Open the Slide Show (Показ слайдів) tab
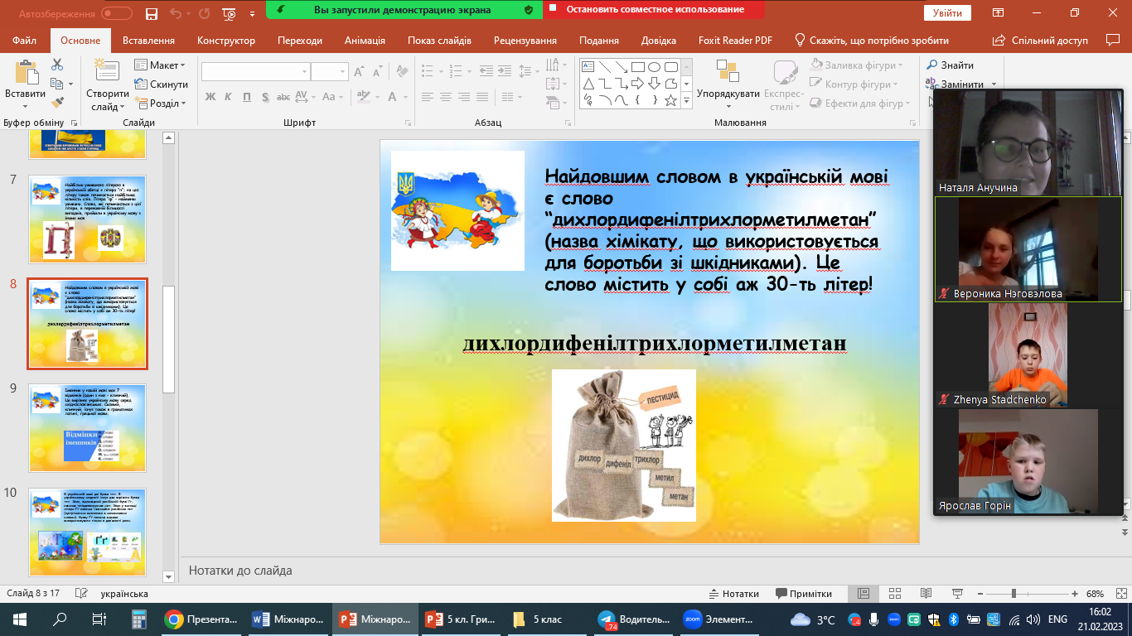 tap(439, 41)
